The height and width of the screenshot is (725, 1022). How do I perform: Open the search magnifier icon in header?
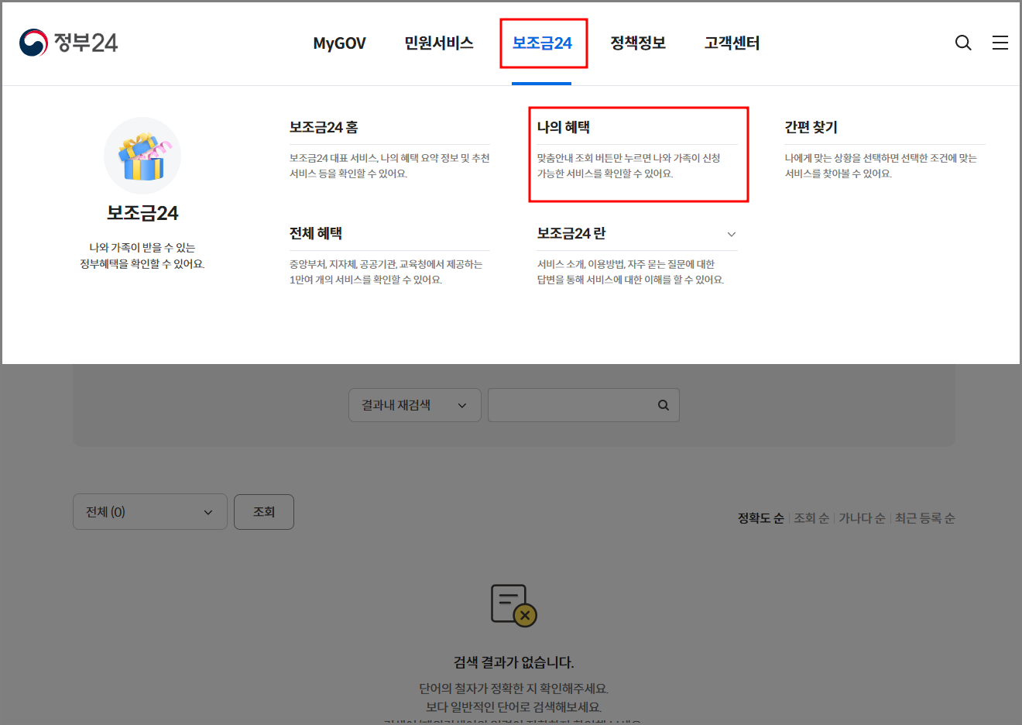tap(963, 43)
